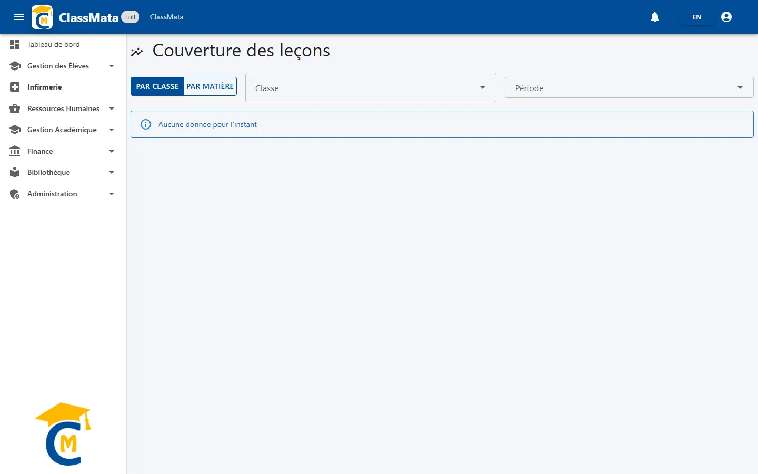Open the Finance menu item

point(63,151)
